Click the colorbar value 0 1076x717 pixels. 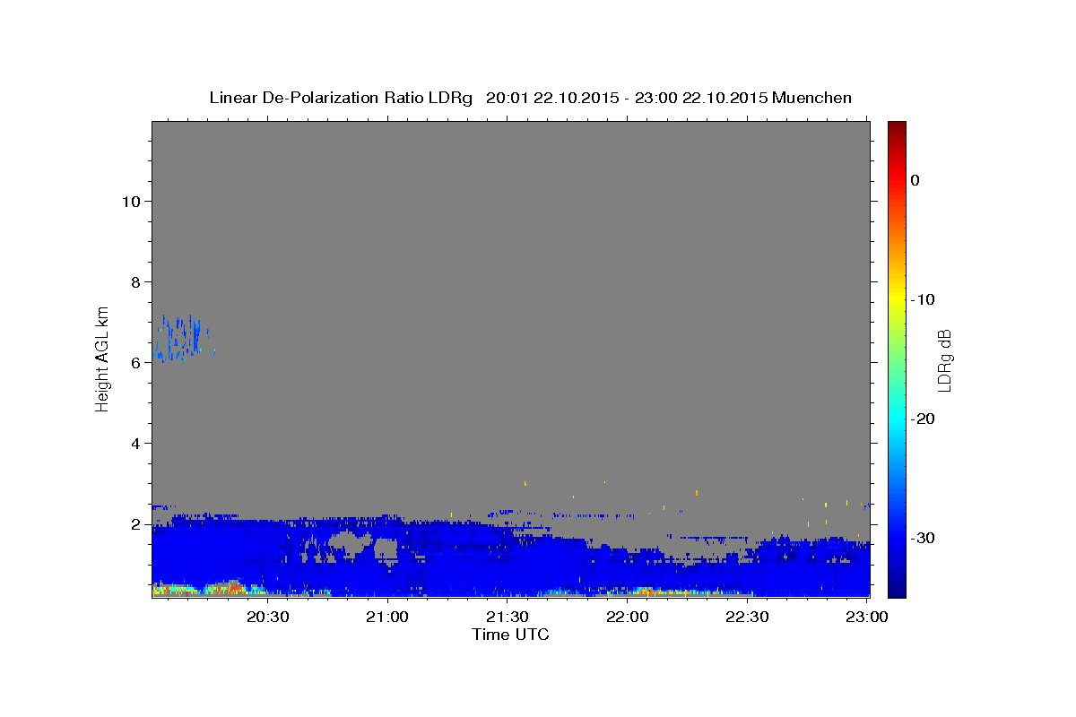pos(915,180)
